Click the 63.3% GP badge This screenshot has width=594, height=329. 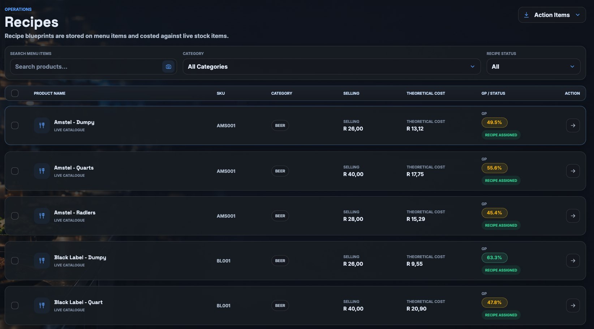(x=494, y=258)
